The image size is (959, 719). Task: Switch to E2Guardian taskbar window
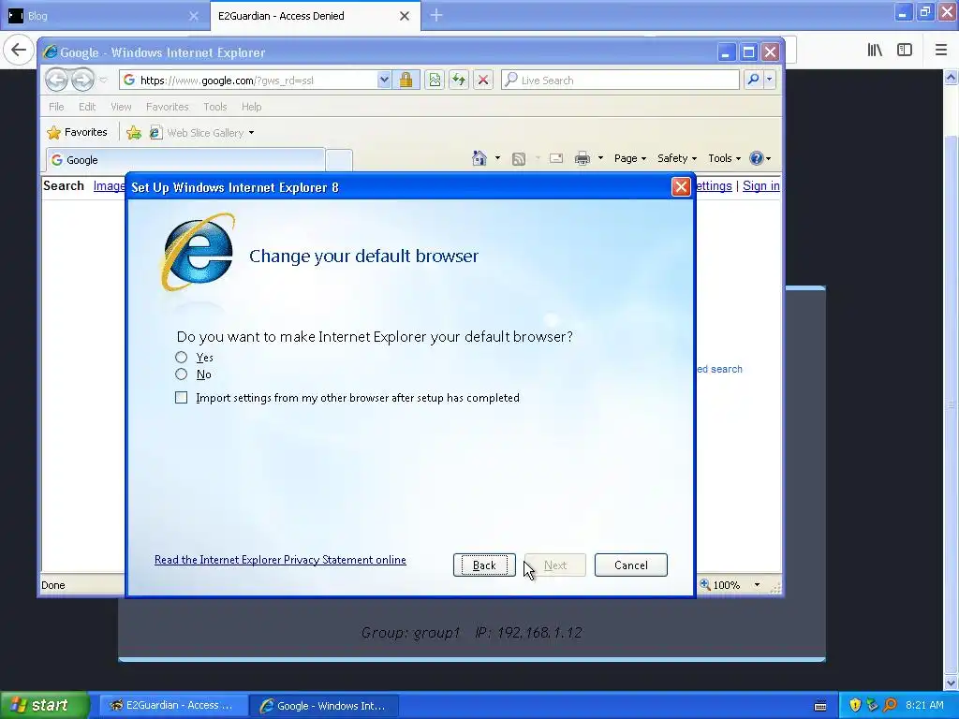click(x=173, y=705)
